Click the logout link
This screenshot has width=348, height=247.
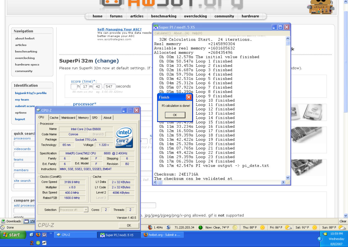tap(20, 119)
